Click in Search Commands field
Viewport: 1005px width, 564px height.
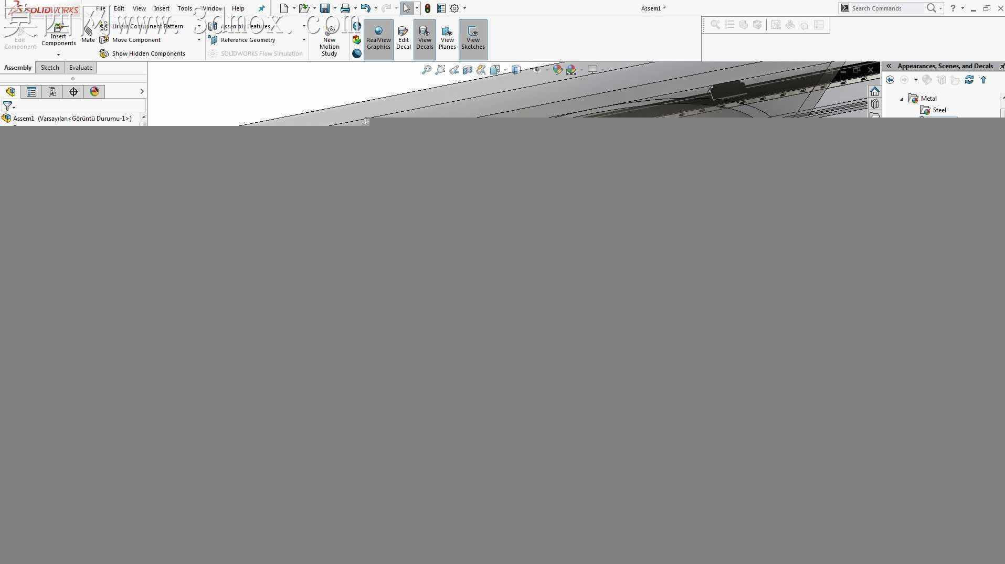coord(887,8)
